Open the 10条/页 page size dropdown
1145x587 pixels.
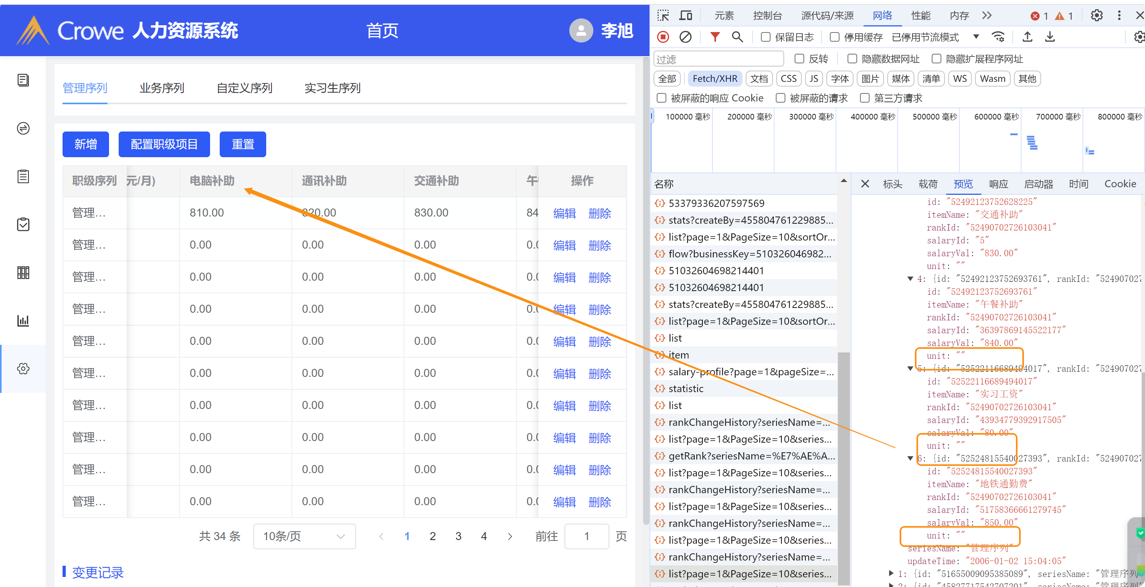pos(304,536)
